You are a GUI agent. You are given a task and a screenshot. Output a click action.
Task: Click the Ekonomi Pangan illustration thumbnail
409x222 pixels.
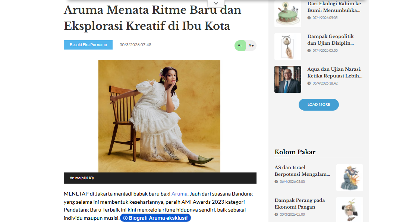[349, 209]
